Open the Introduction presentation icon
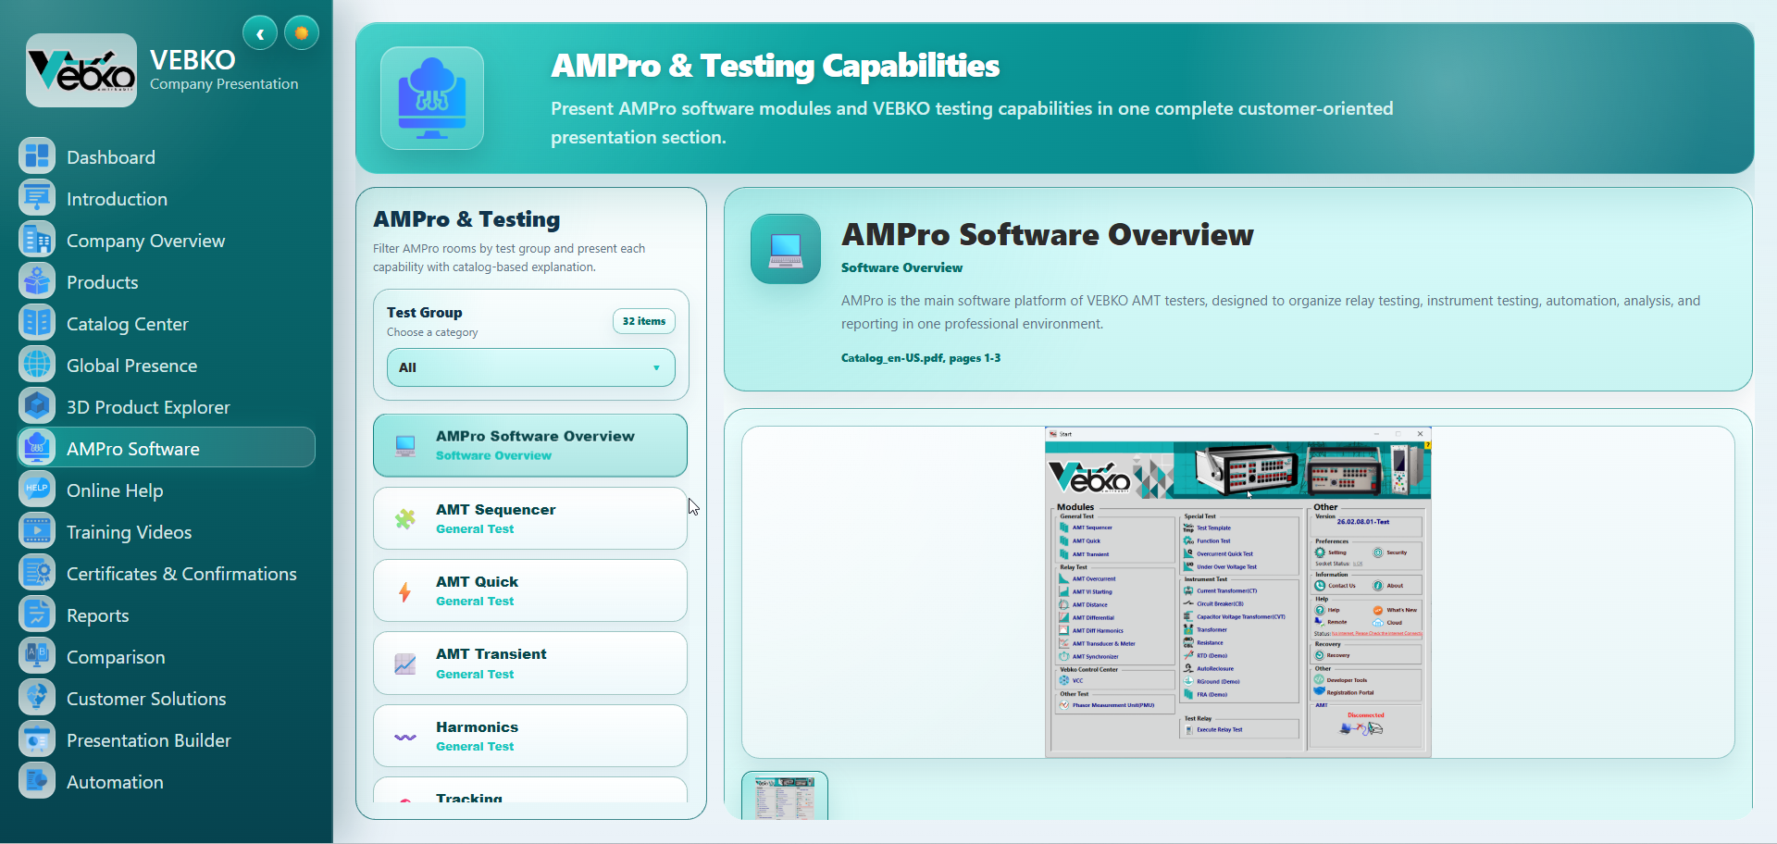 pyautogui.click(x=37, y=198)
